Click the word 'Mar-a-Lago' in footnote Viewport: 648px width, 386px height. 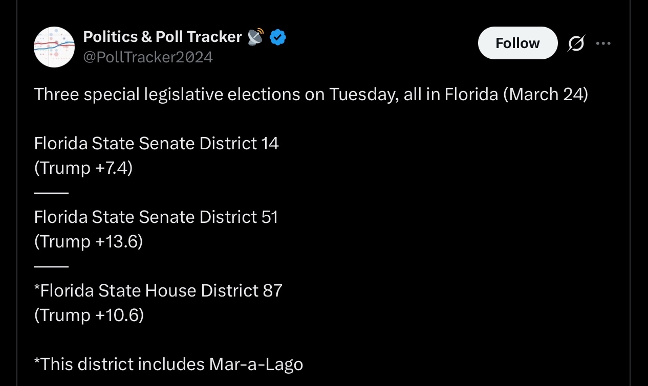coord(256,365)
